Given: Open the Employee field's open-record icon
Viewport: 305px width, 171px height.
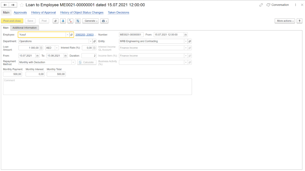Looking at the screenshot, I should (71, 35).
